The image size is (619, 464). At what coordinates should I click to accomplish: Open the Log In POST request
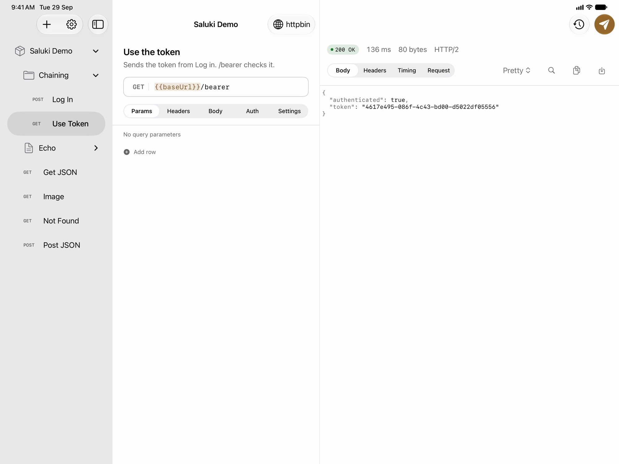tap(56, 100)
